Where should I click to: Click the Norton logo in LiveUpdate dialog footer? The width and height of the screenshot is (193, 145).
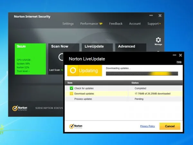(76, 126)
